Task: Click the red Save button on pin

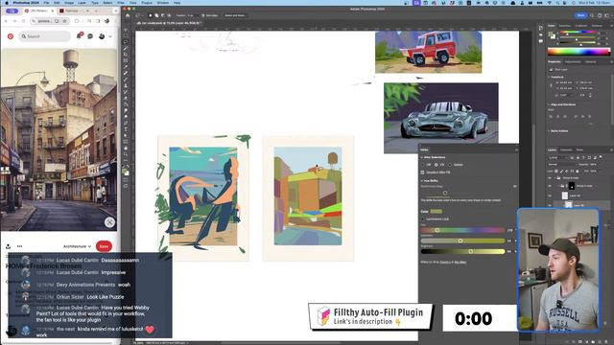Action: point(104,246)
